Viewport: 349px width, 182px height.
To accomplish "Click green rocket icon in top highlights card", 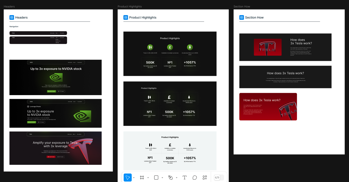I will 190,47.
